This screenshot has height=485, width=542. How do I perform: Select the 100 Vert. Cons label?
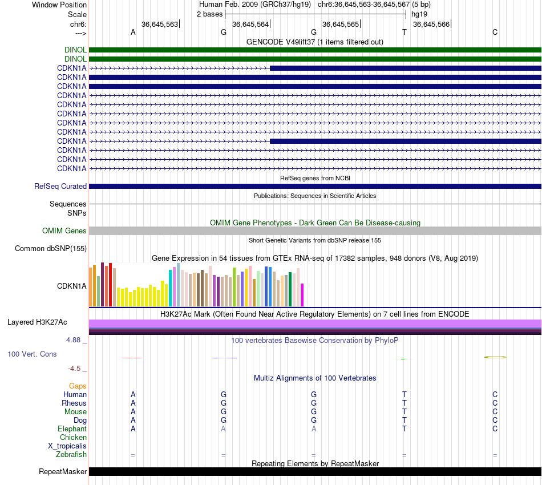coord(32,354)
